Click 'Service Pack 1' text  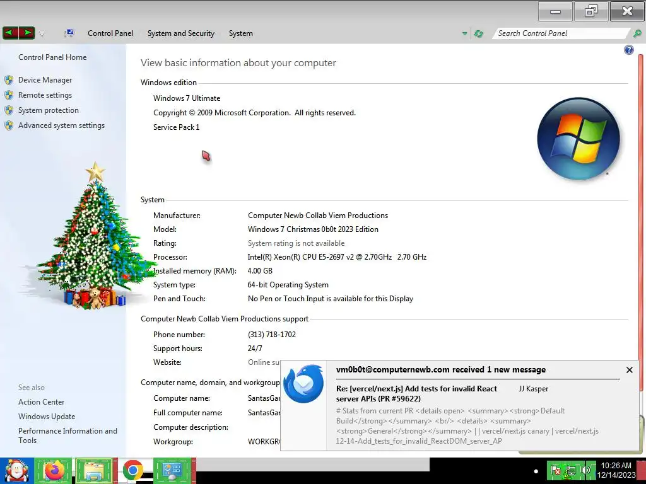pyautogui.click(x=177, y=127)
